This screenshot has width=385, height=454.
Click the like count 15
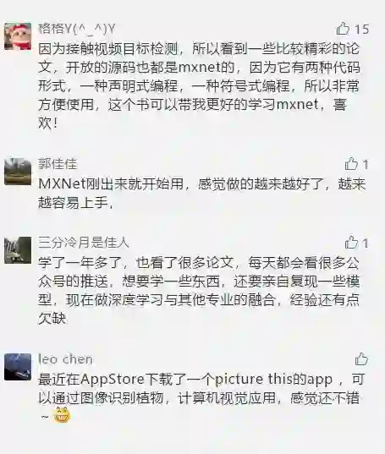(x=362, y=29)
